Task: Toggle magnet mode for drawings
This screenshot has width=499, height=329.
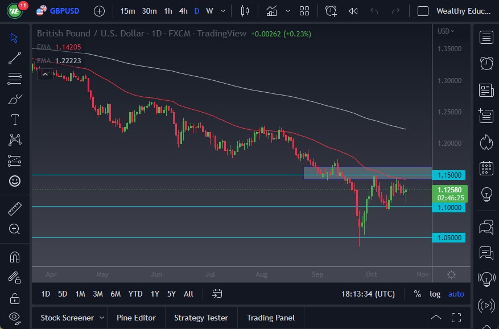Action: (14, 256)
